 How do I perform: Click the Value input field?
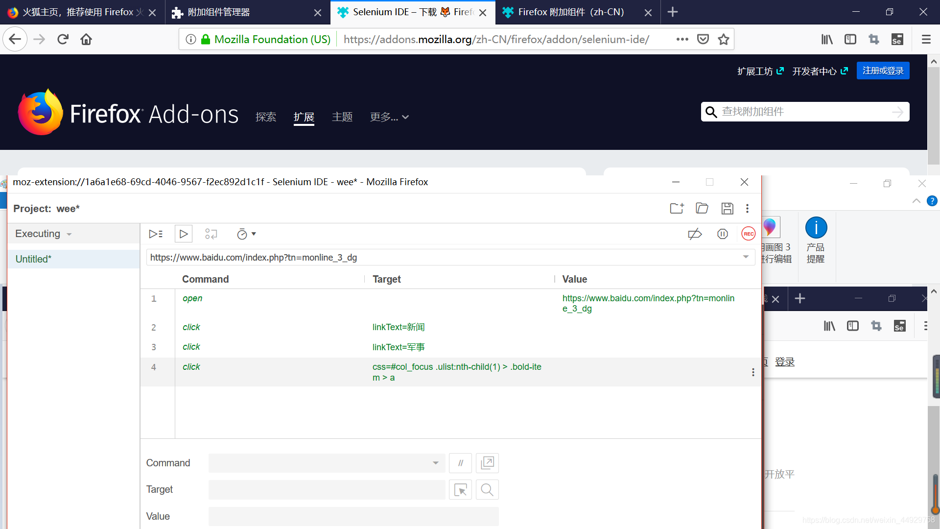[353, 516]
